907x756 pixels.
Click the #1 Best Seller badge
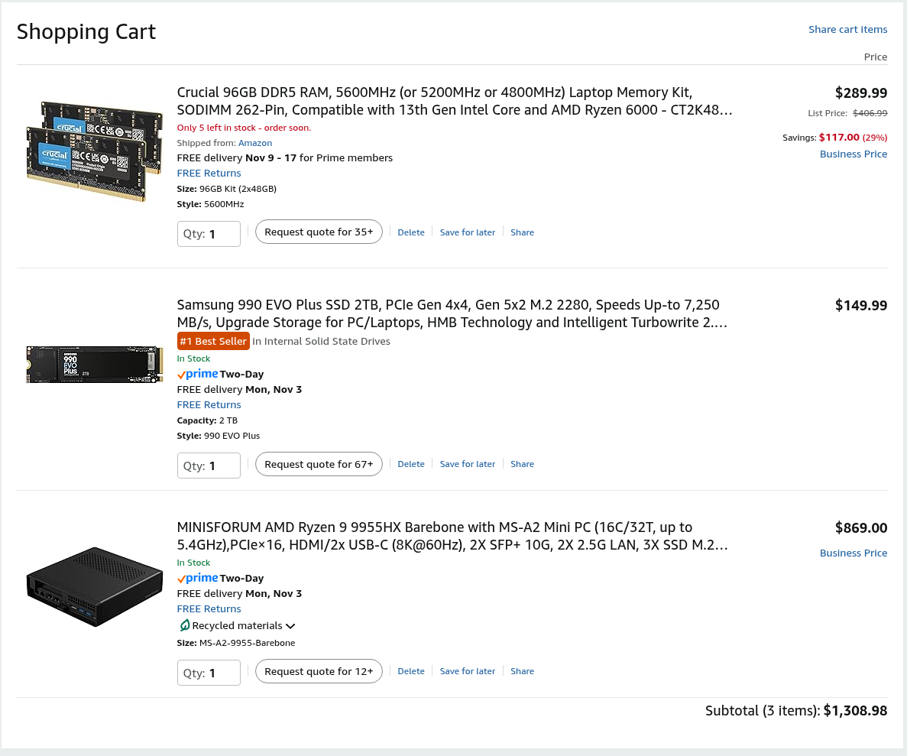pyautogui.click(x=213, y=341)
